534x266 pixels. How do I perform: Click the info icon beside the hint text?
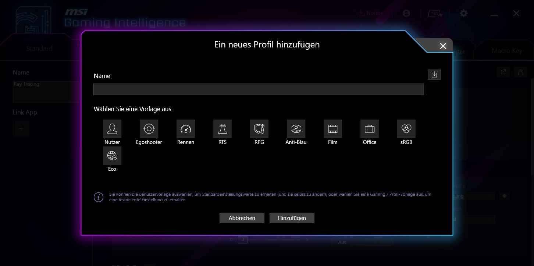click(99, 197)
